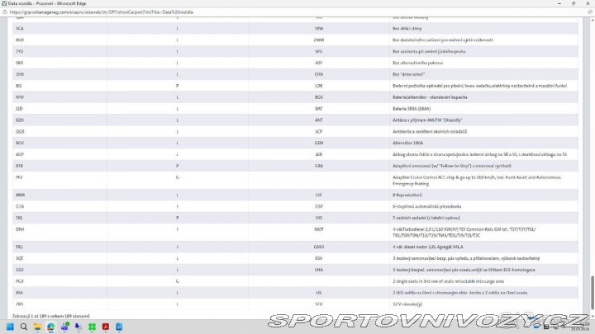Launch the red Adobe Acrobat taskbar icon
This screenshot has height=334, width=595.
coord(107,327)
